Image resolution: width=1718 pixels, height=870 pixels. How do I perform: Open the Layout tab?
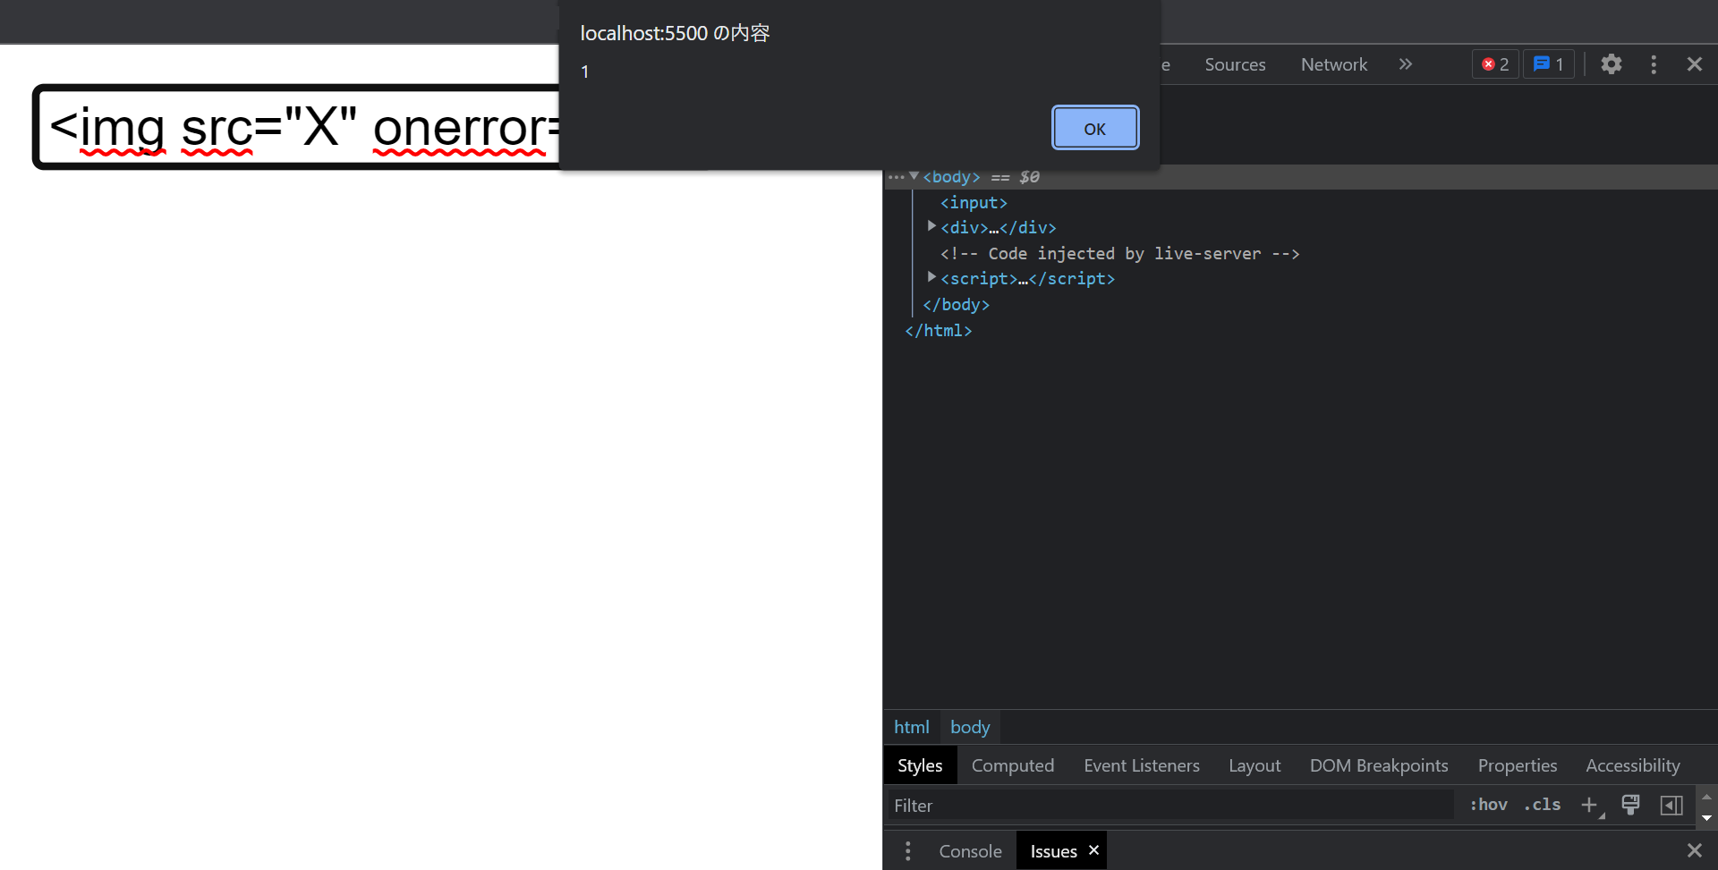coord(1254,765)
